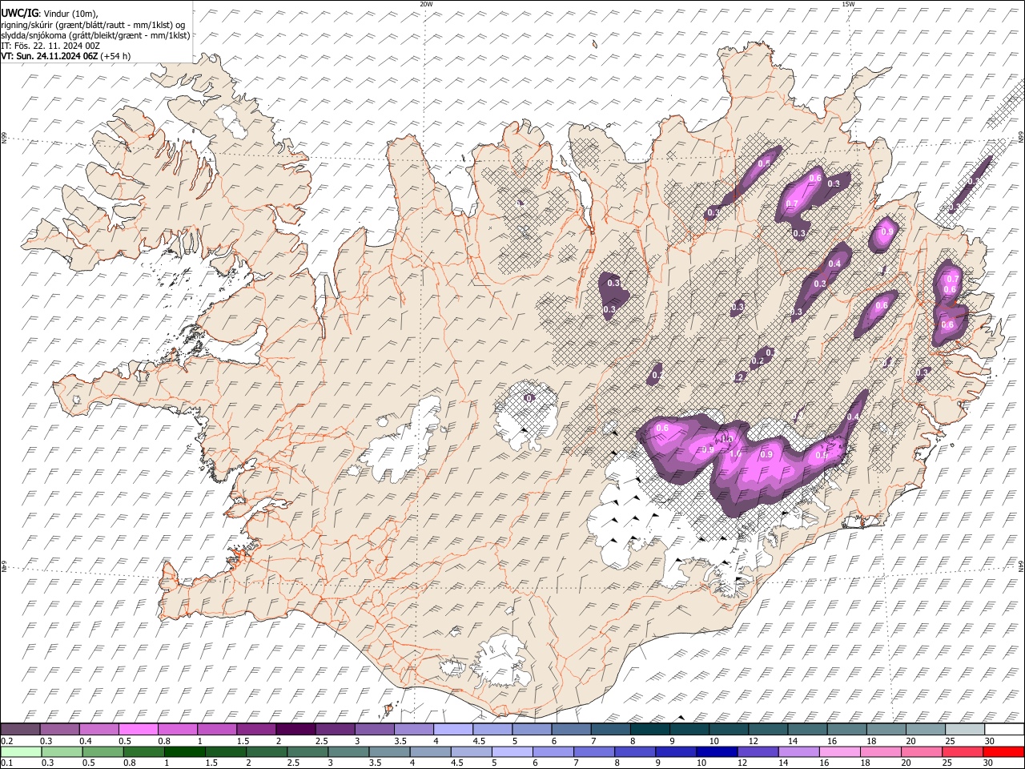Viewport: 1025px width, 769px height.
Task: Select the snow legend swatch starting at 16
Action: coord(846,729)
